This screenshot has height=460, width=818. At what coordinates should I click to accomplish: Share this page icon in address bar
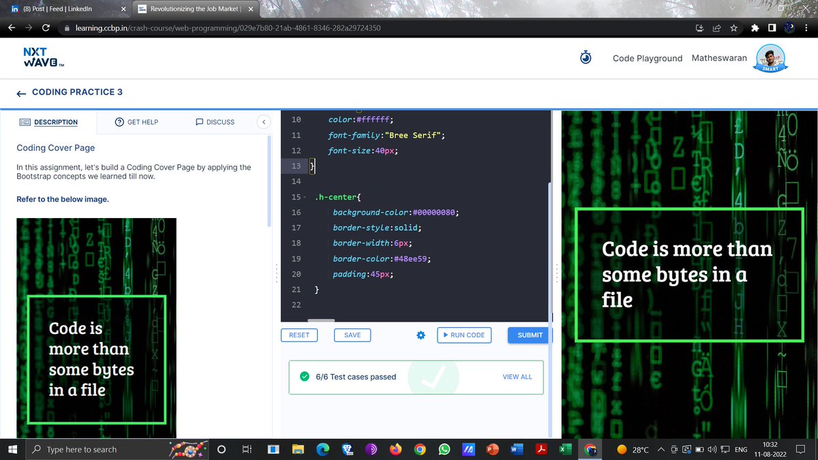[x=716, y=28]
